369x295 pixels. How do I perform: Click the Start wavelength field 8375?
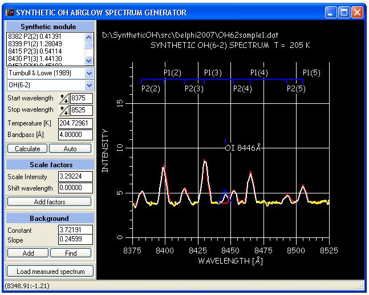coord(82,98)
